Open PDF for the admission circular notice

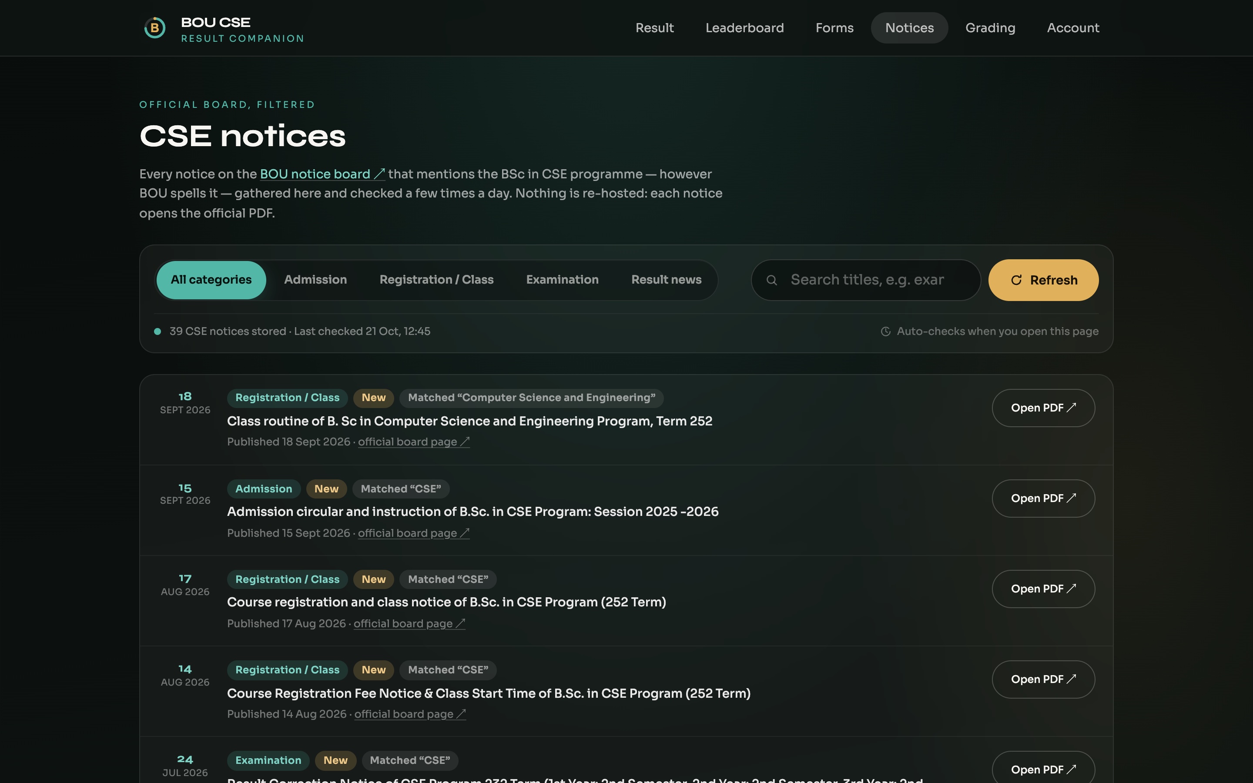(1043, 499)
